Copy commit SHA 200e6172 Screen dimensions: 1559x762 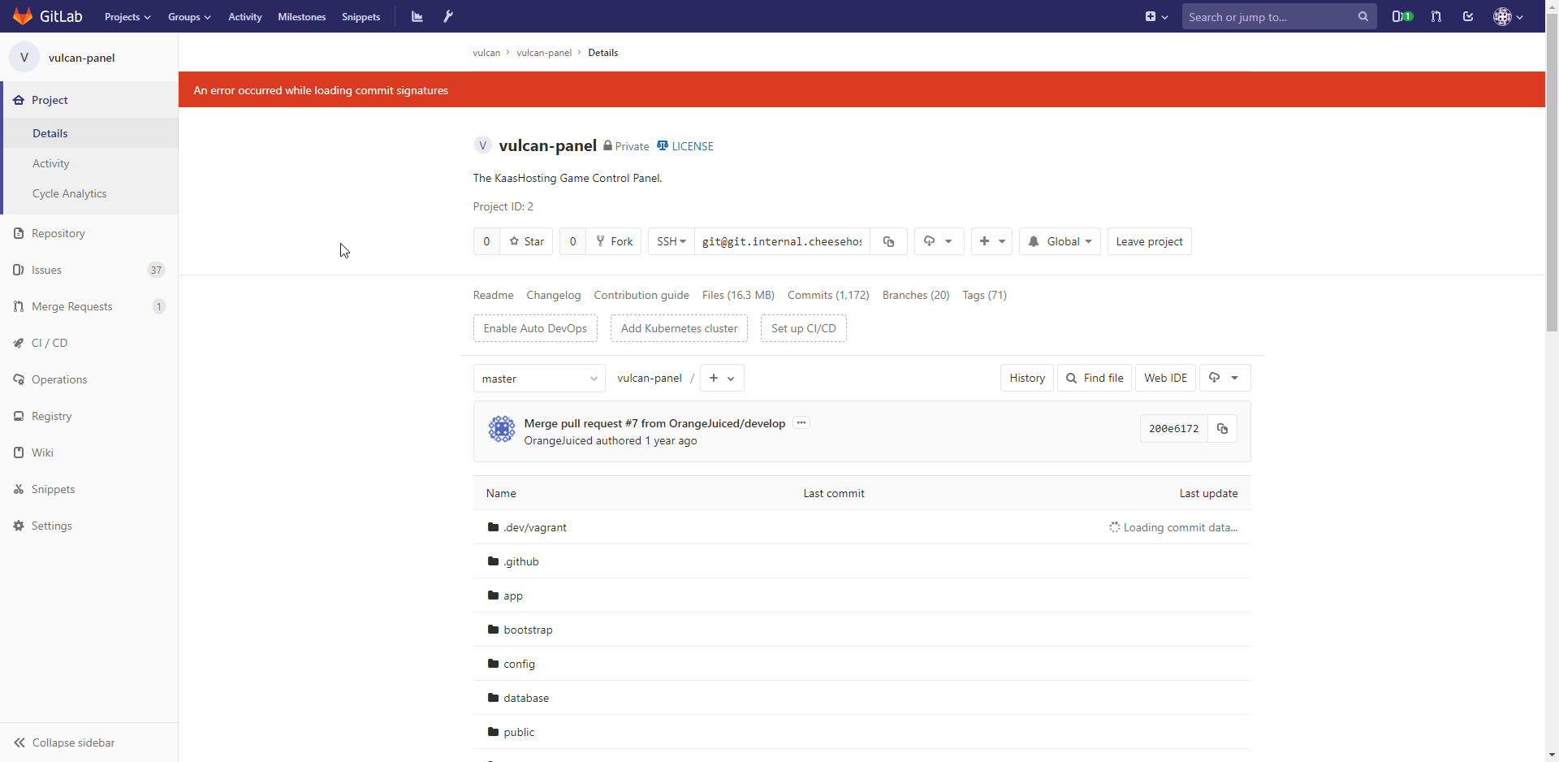coord(1222,429)
